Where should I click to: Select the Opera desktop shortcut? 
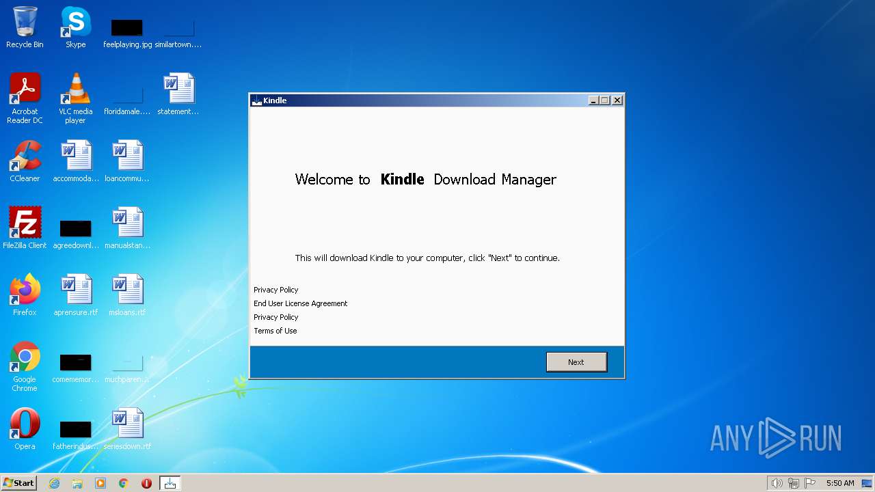pos(25,429)
